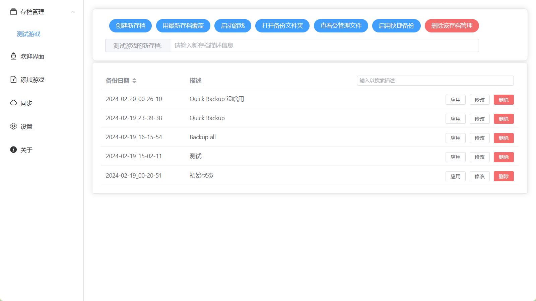This screenshot has height=301, width=536.
Task: Click the red 删除该存档管理 button
Action: tap(452, 26)
